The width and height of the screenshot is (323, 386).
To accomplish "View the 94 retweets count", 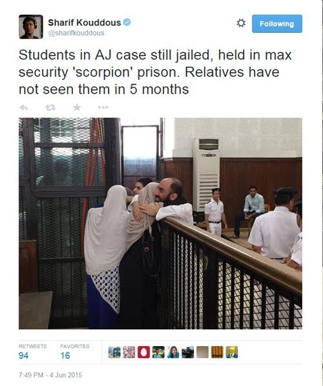I will click(x=23, y=356).
